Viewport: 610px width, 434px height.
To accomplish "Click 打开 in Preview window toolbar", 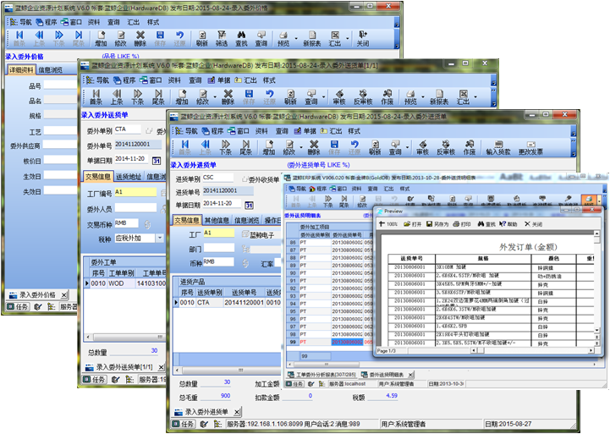I will pos(412,224).
